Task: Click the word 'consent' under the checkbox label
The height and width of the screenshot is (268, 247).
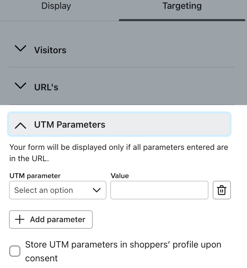Action: point(42,258)
